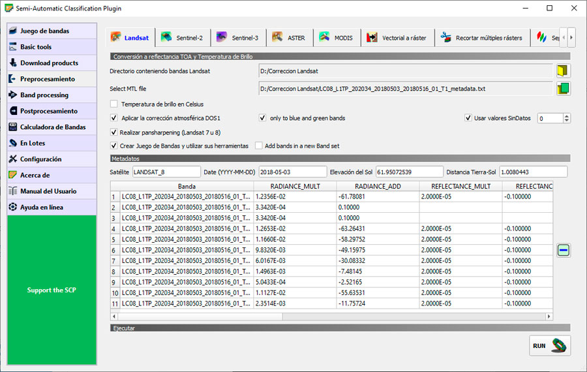The height and width of the screenshot is (372, 587).
Task: Click the Select MTL file path field
Action: click(x=406, y=89)
